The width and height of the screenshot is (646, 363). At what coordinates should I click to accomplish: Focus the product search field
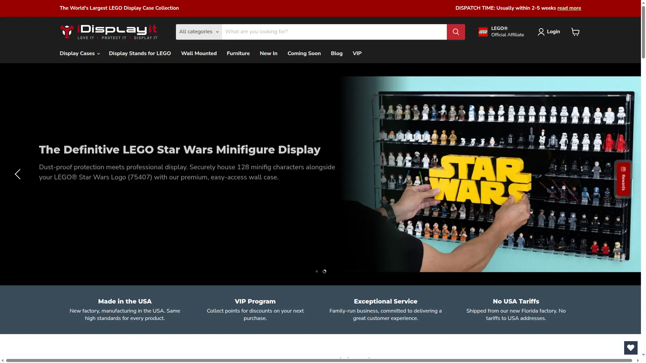334,32
